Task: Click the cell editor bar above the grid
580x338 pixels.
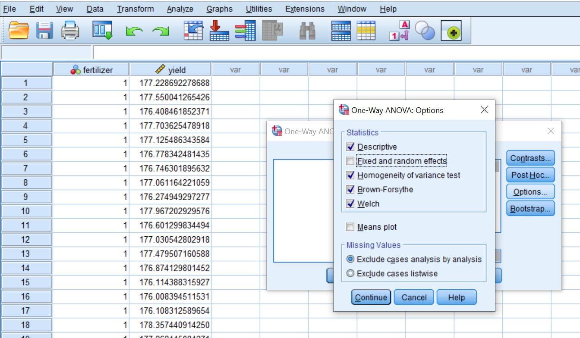Action: click(337, 53)
